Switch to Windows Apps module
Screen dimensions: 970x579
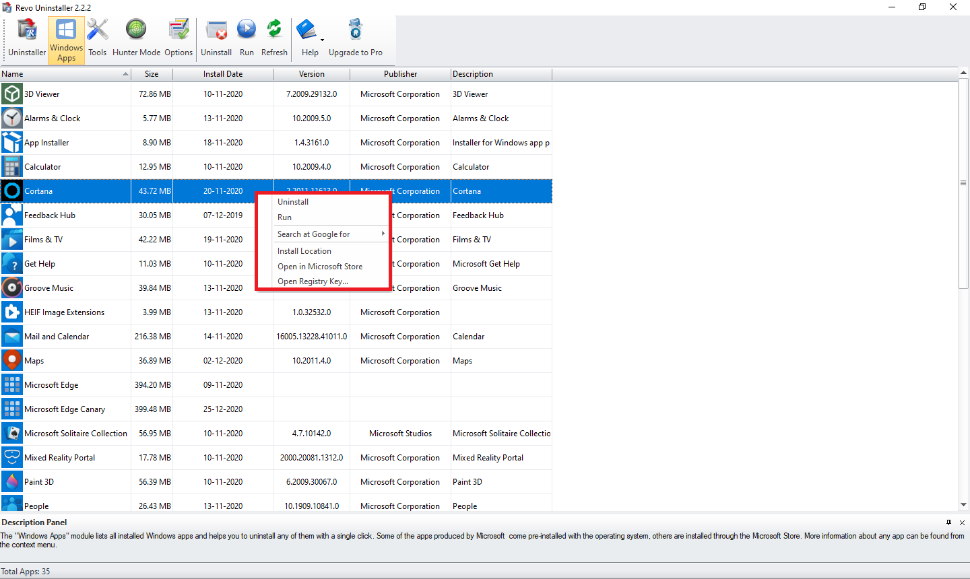click(66, 40)
